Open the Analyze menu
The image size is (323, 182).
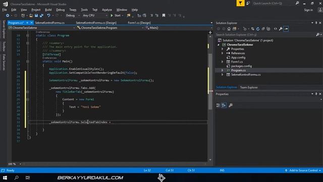107,10
